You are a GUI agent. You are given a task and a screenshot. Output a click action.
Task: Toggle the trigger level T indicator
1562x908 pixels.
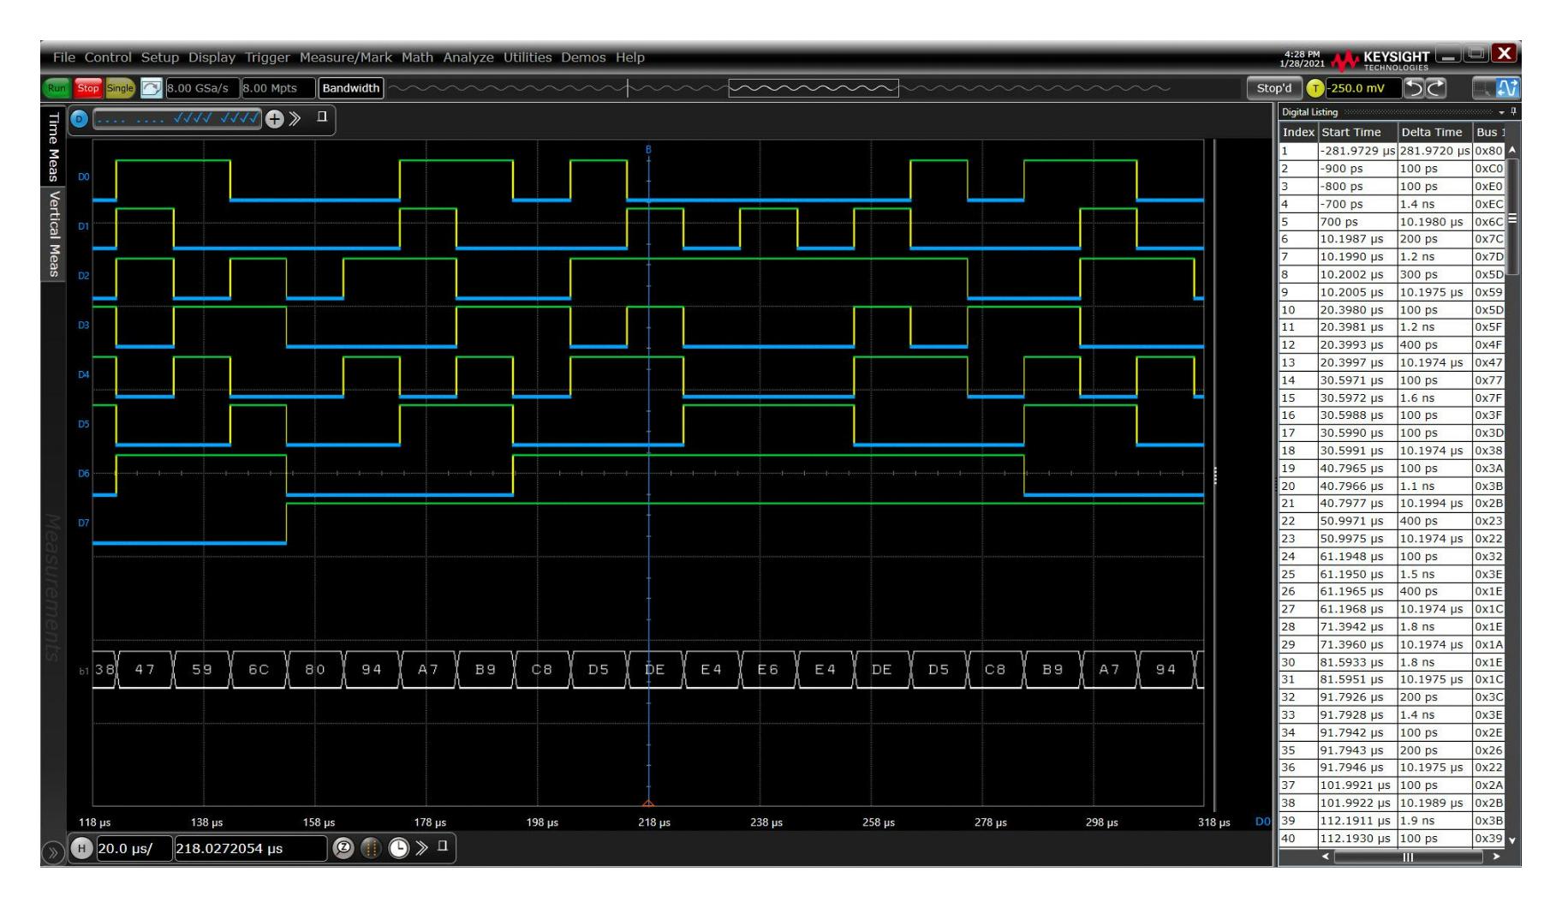tap(1315, 88)
